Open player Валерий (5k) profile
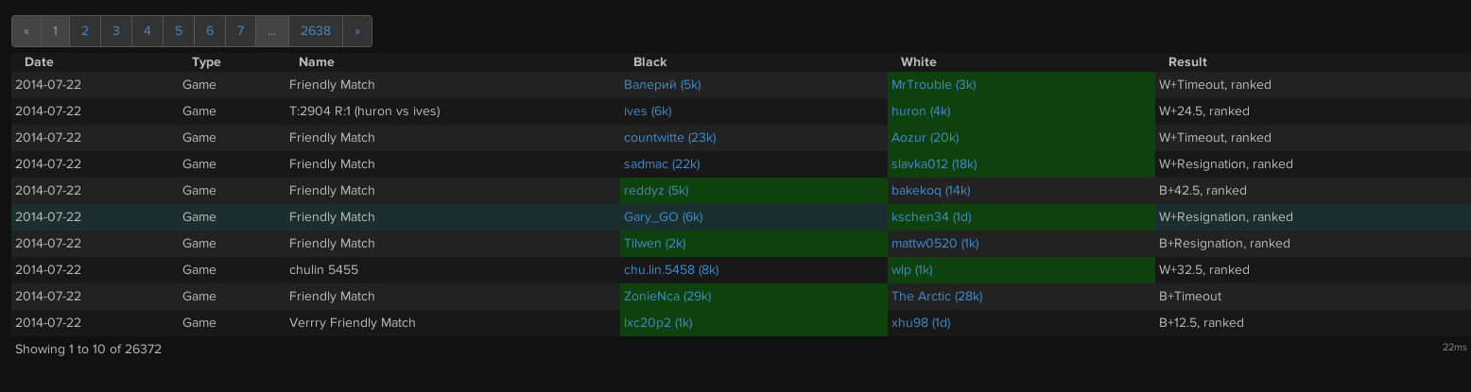The height and width of the screenshot is (392, 1471). point(663,85)
